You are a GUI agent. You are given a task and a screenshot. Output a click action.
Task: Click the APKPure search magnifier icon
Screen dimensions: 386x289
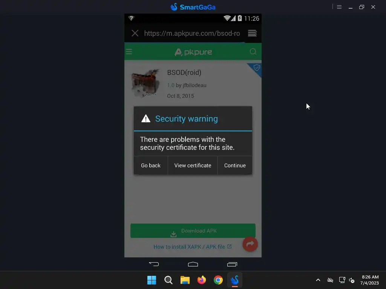(253, 52)
